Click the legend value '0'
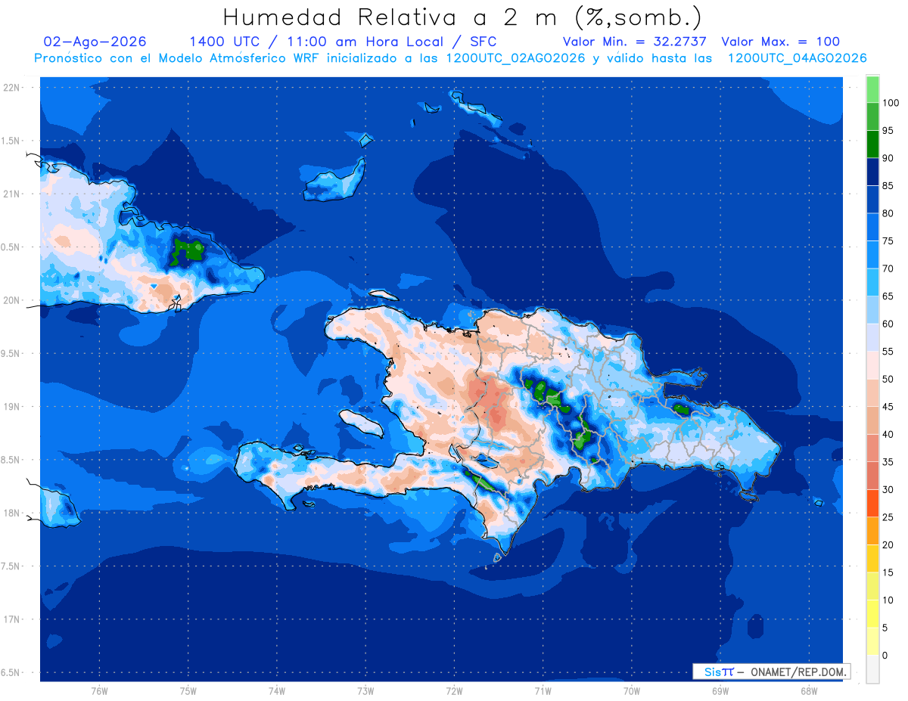The height and width of the screenshot is (701, 908). click(x=885, y=655)
